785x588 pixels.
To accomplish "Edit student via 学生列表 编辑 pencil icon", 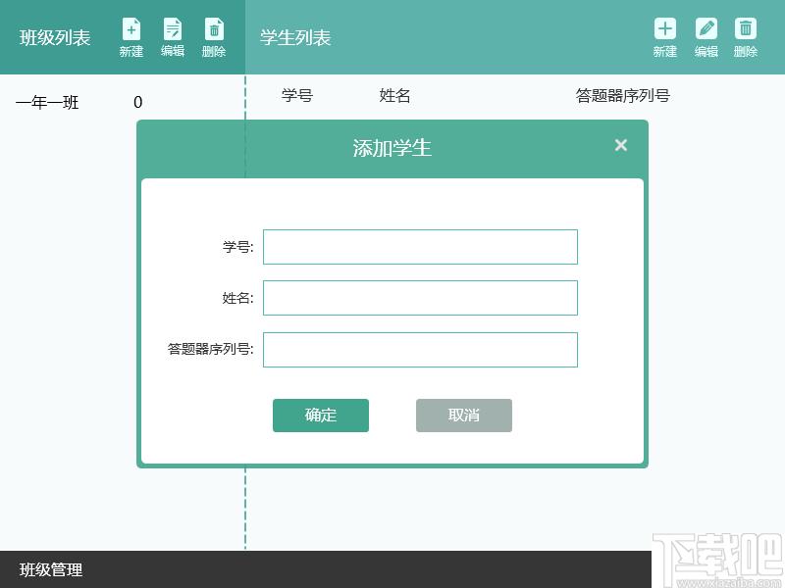I will tap(706, 37).
